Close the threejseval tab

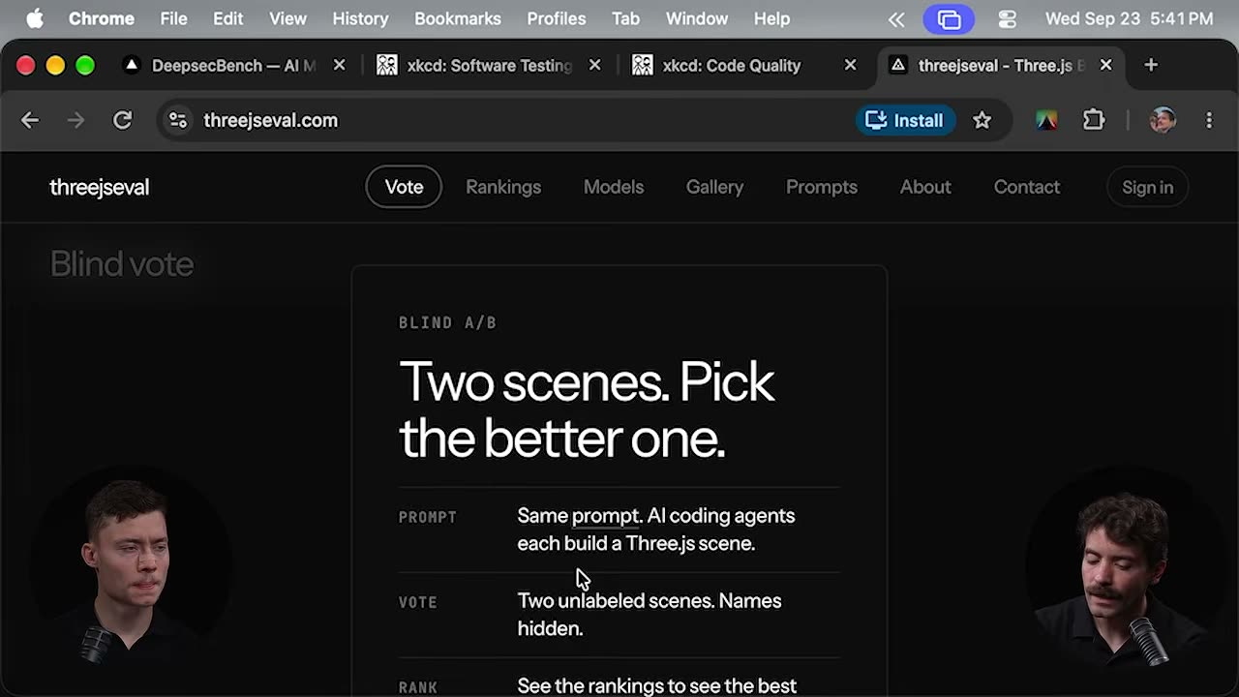click(1105, 65)
